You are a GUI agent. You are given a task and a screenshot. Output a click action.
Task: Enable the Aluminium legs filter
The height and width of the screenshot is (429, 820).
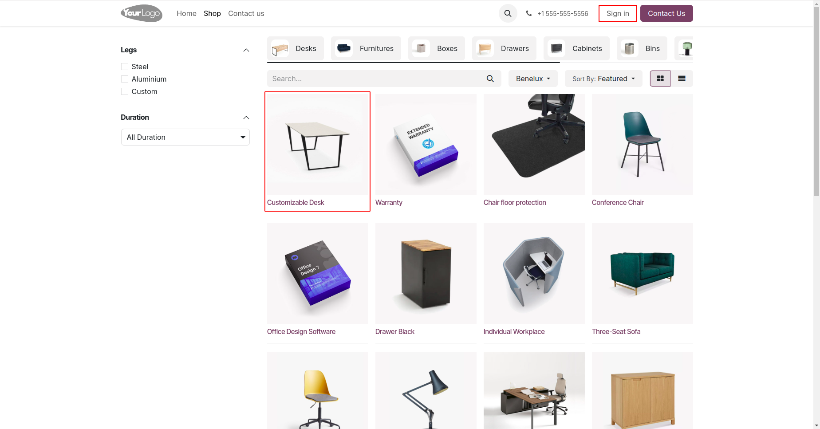click(125, 79)
